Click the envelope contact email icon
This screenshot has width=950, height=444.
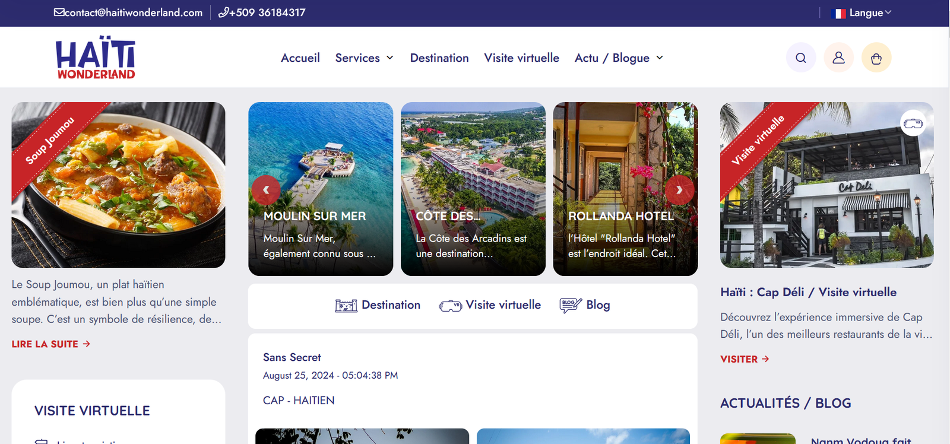pos(59,12)
